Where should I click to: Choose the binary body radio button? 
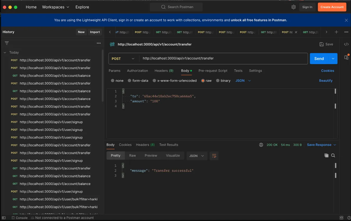[218, 81]
